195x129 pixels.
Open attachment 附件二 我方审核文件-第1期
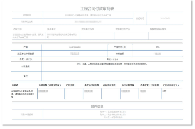(113, 114)
